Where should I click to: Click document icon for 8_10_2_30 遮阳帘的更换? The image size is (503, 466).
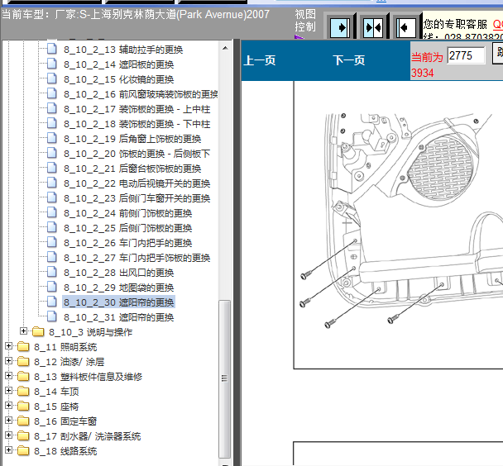click(51, 302)
